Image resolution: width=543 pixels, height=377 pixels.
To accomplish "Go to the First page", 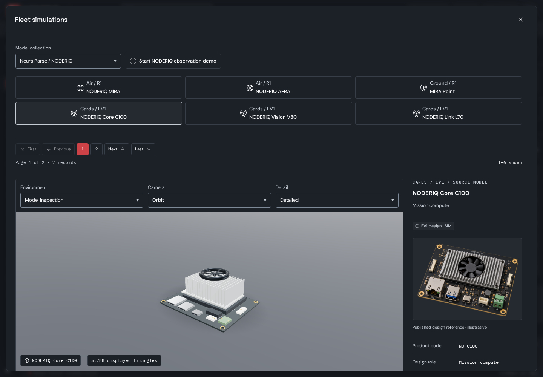I will coord(28,149).
